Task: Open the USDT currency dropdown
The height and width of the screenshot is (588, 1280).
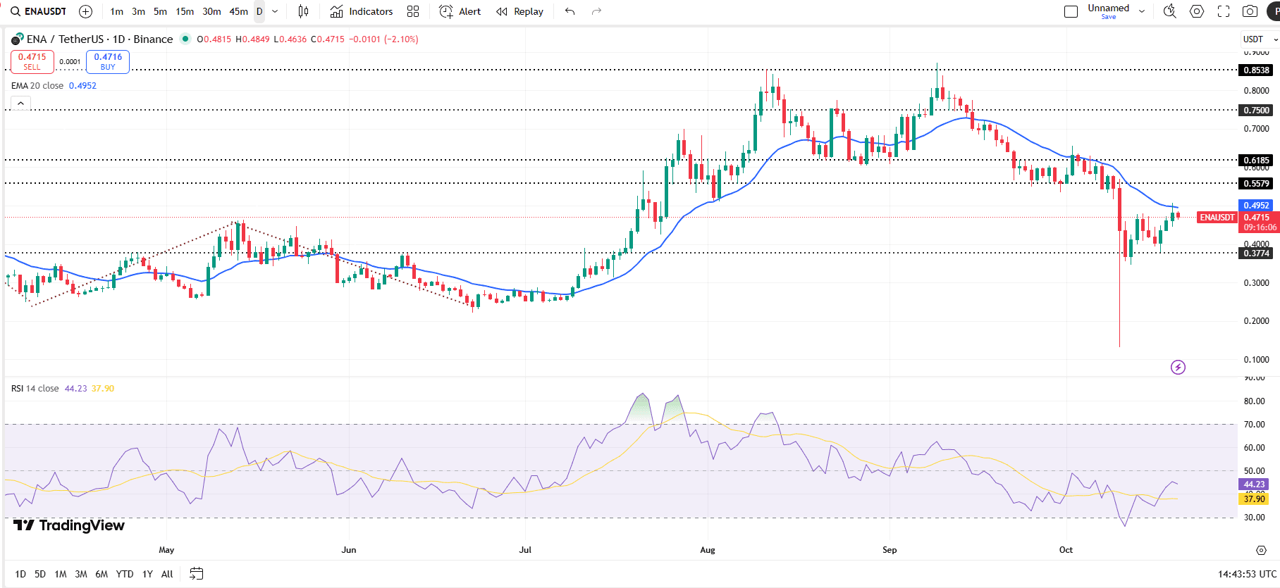Action: point(1260,39)
